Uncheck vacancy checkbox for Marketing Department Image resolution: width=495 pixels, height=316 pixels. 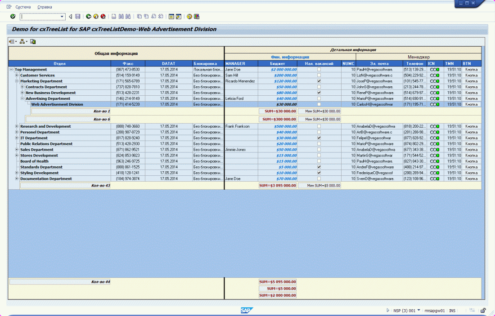click(319, 81)
